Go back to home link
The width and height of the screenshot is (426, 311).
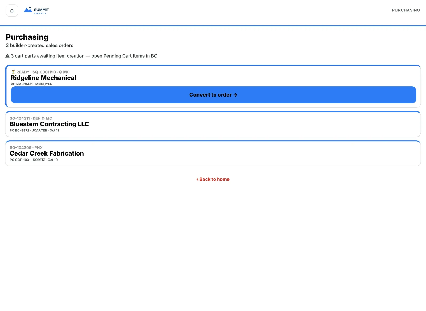213,179
